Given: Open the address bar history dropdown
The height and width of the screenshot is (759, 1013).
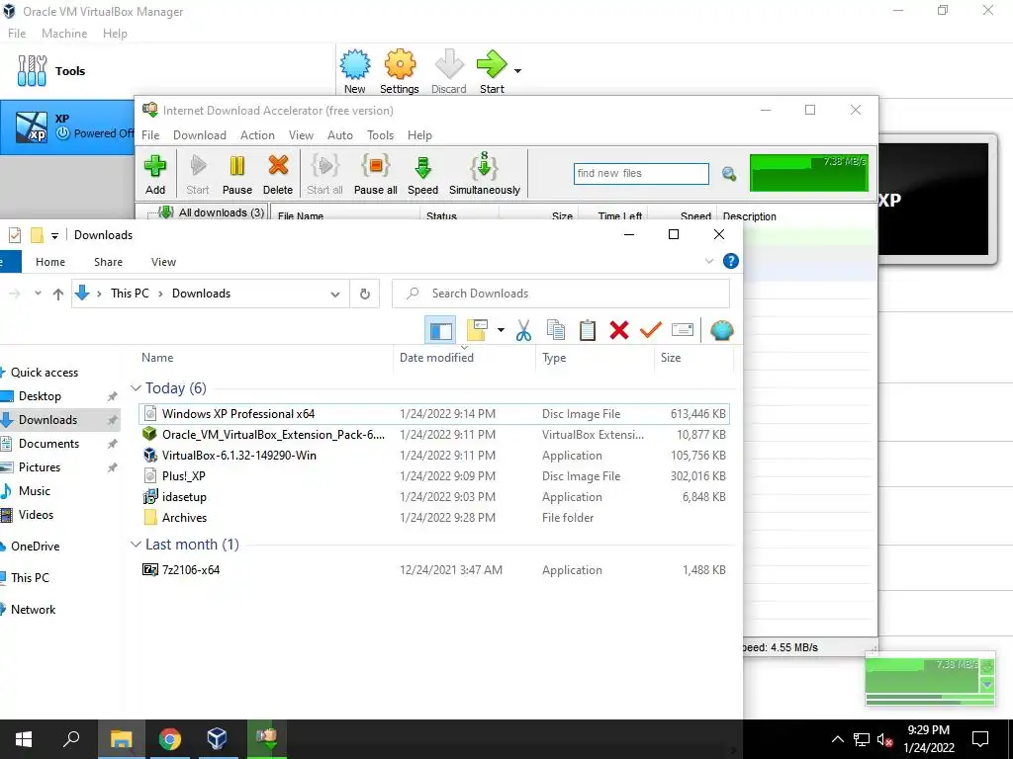Looking at the screenshot, I should pos(335,295).
